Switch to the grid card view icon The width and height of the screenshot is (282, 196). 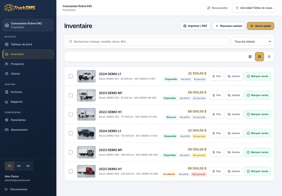tap(250, 57)
